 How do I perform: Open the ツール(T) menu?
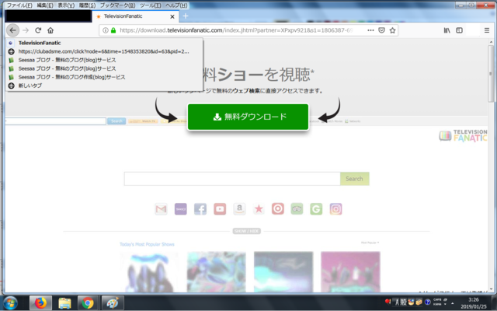coord(150,5)
